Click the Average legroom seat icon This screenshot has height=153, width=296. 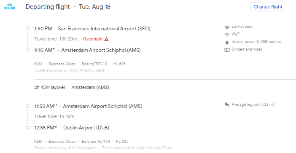click(227, 105)
